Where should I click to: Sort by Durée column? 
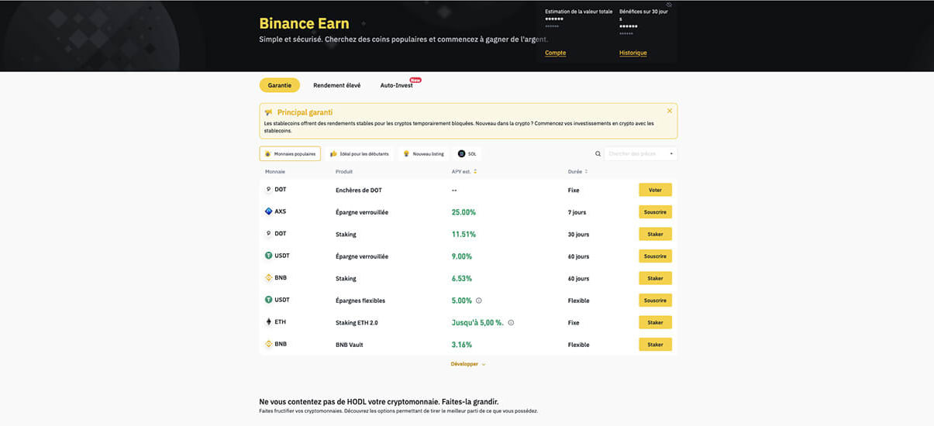577,171
